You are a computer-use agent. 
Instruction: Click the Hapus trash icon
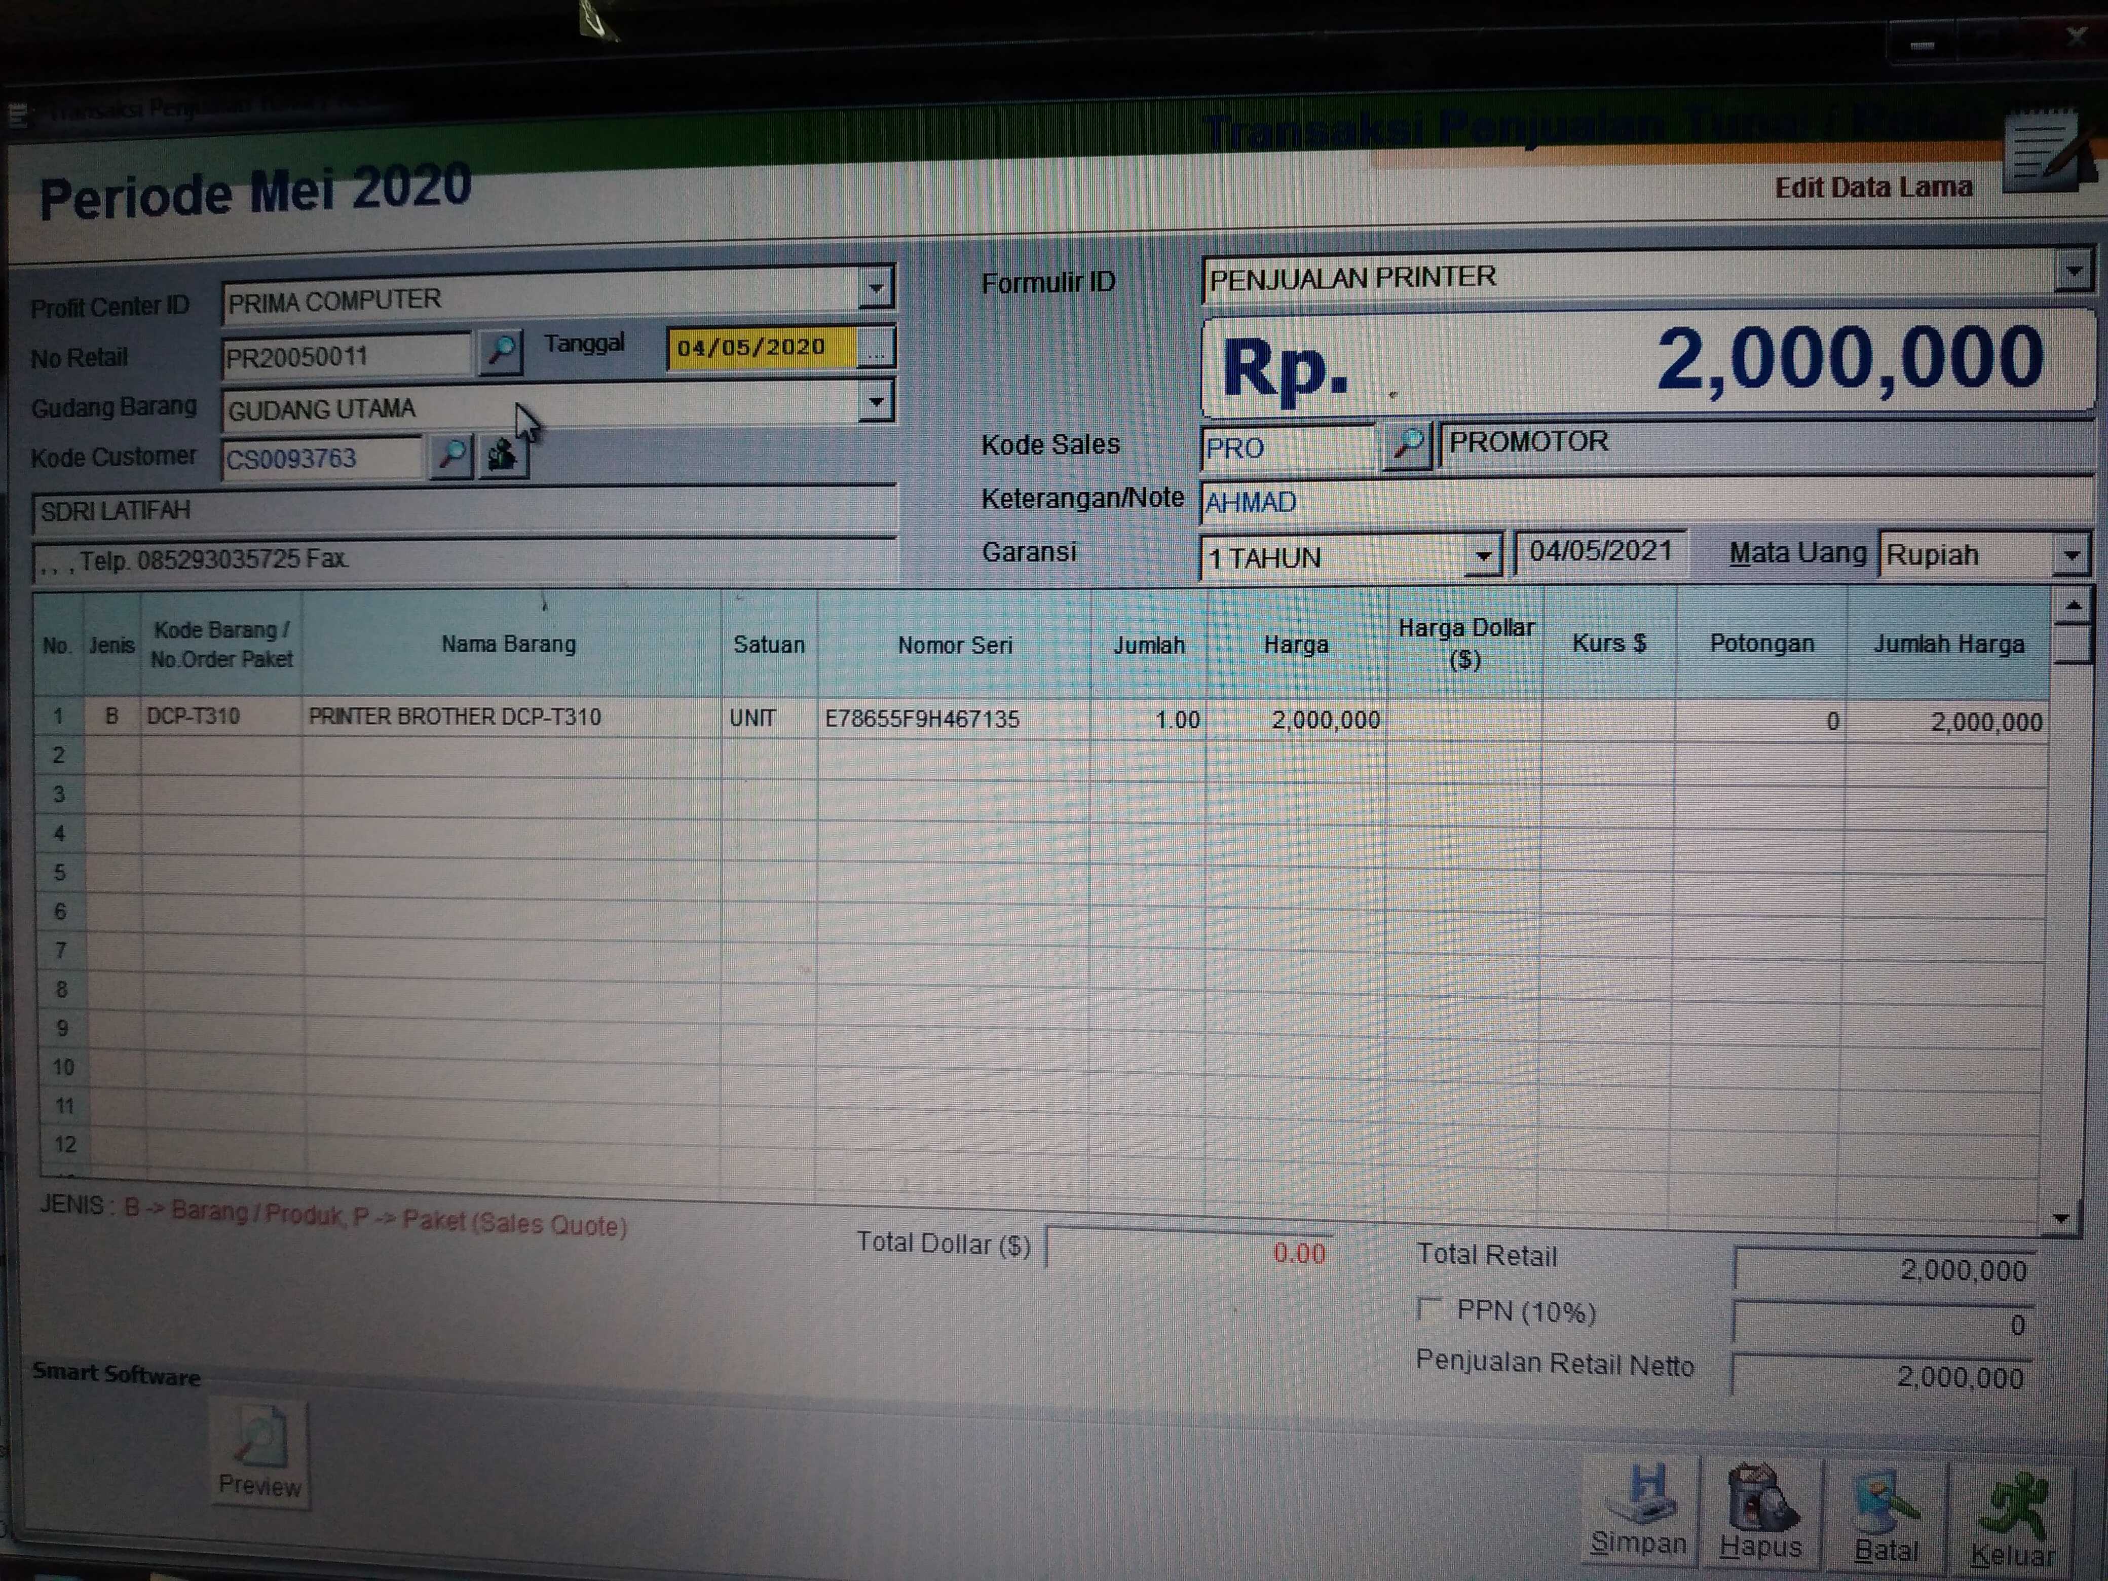tap(1761, 1498)
